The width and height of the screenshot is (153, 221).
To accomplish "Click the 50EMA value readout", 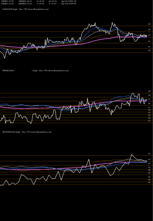I will tap(7, 3).
